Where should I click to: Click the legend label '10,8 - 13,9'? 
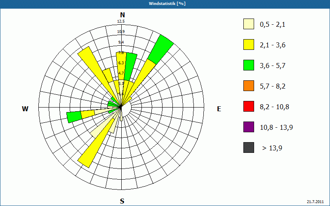coord(276,128)
